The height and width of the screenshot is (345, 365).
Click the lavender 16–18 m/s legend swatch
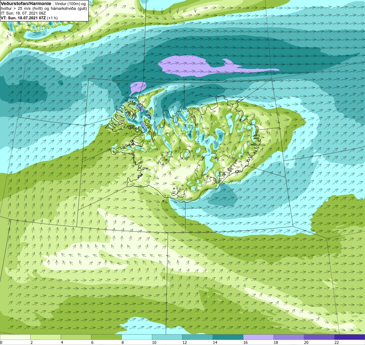(258, 337)
